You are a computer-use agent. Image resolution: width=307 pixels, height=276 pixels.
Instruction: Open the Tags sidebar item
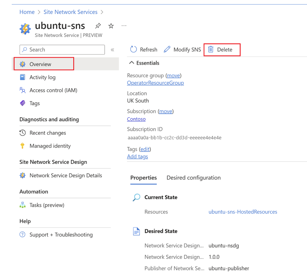click(x=34, y=103)
